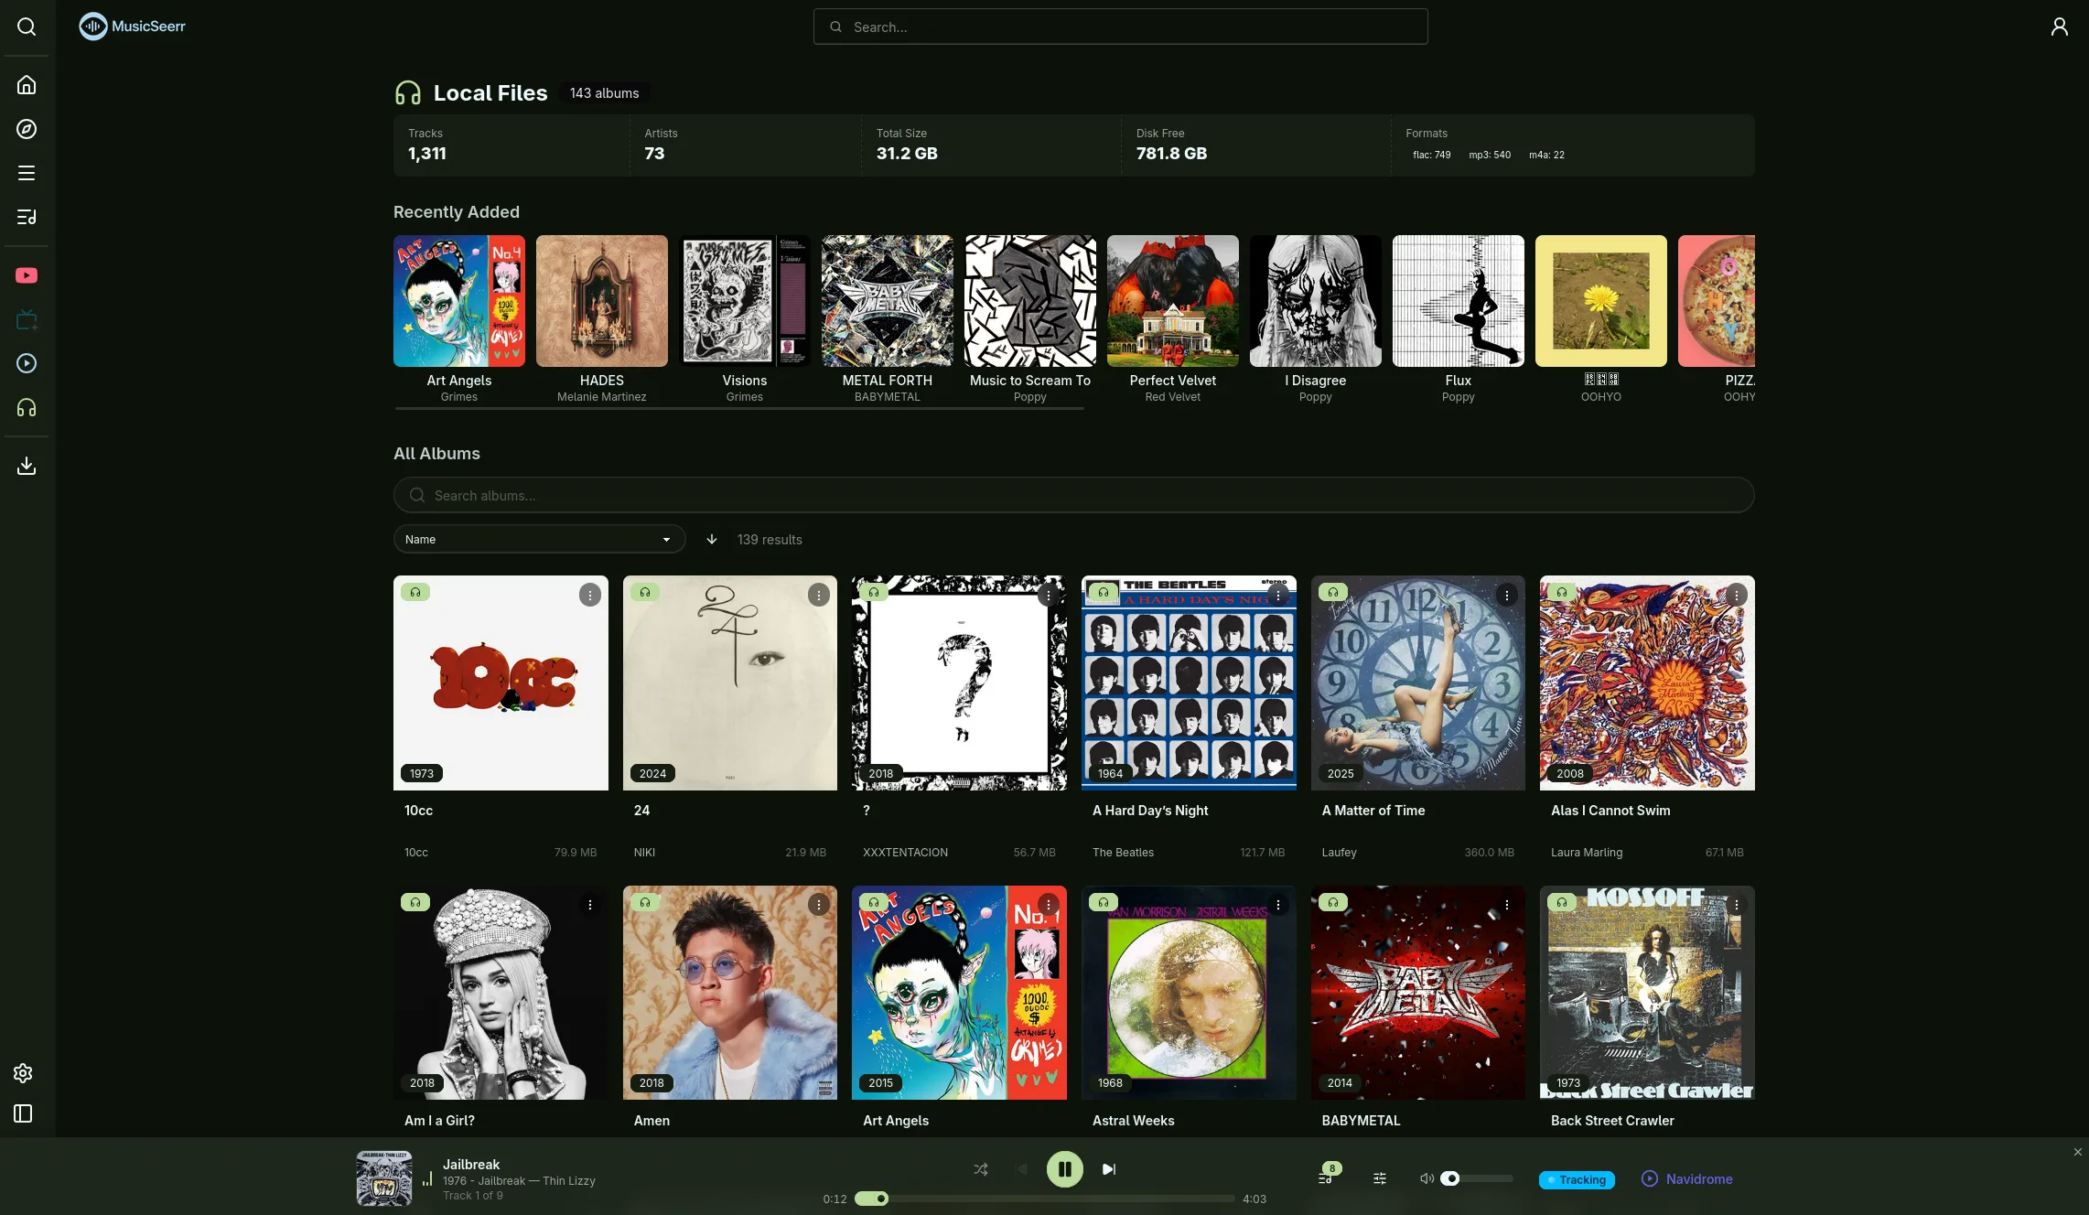Select the YouTube icon in the sidebar

pyautogui.click(x=27, y=275)
